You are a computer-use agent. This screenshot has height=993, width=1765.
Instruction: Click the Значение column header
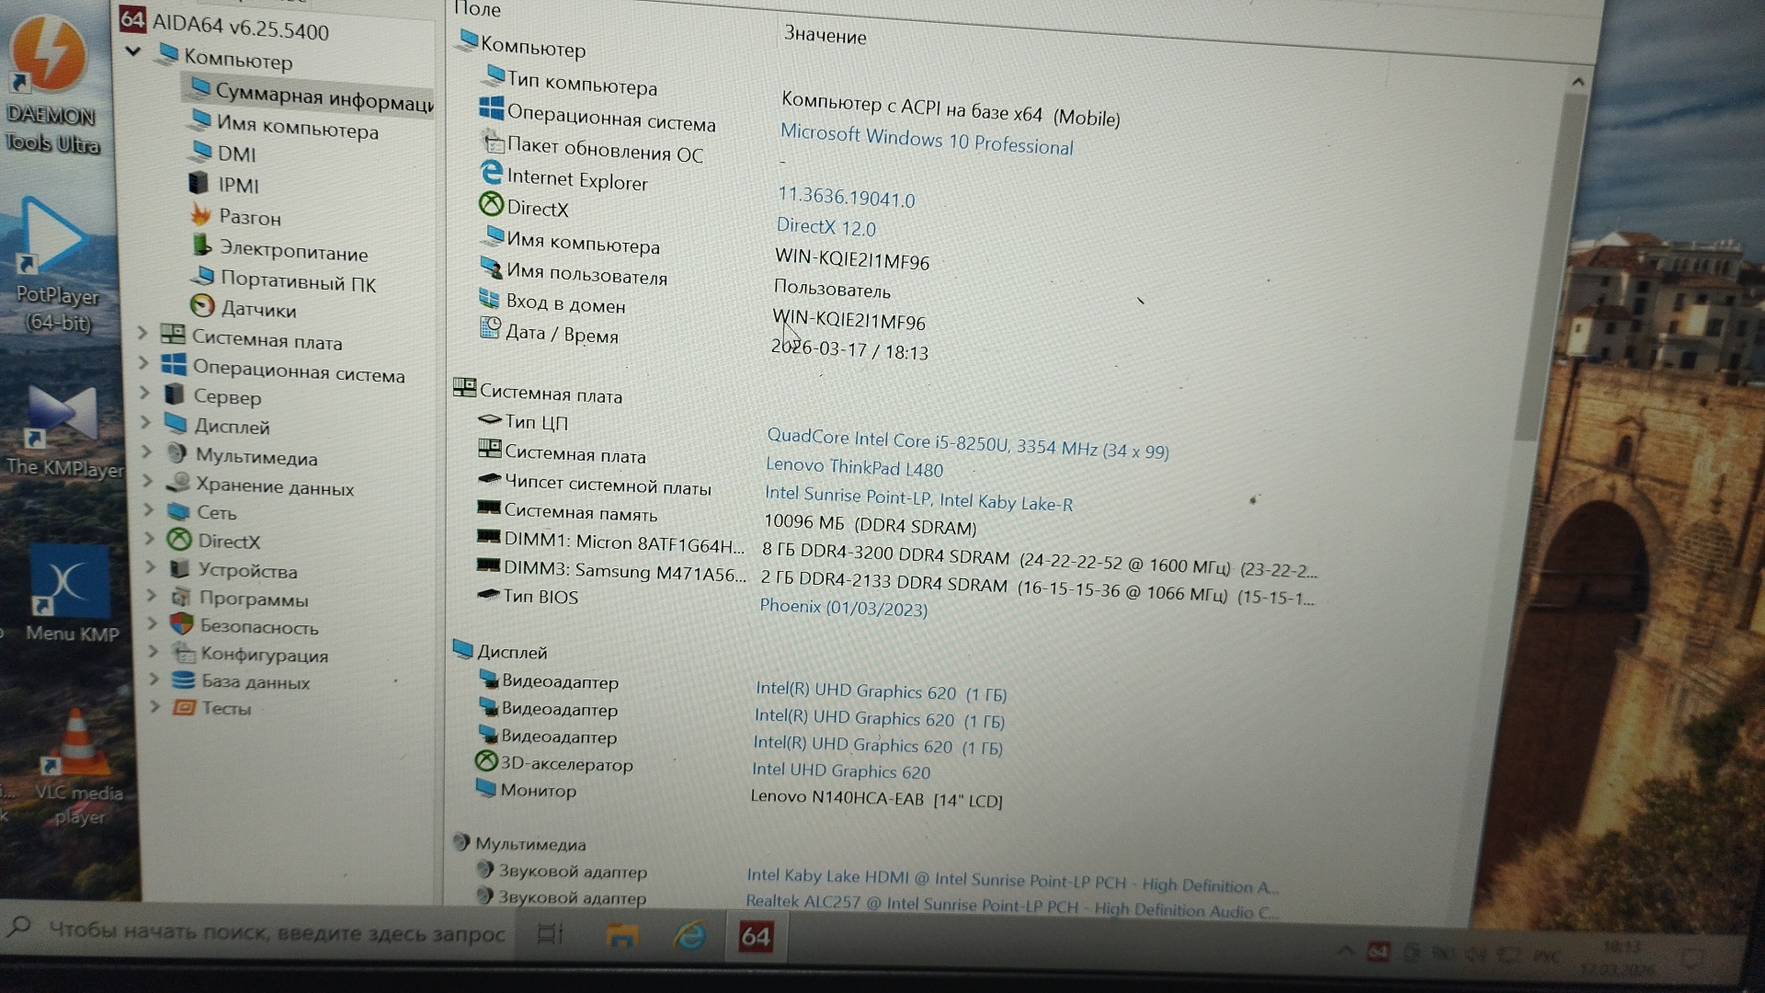point(825,36)
